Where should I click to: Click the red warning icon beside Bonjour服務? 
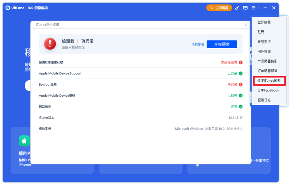pos(241,85)
